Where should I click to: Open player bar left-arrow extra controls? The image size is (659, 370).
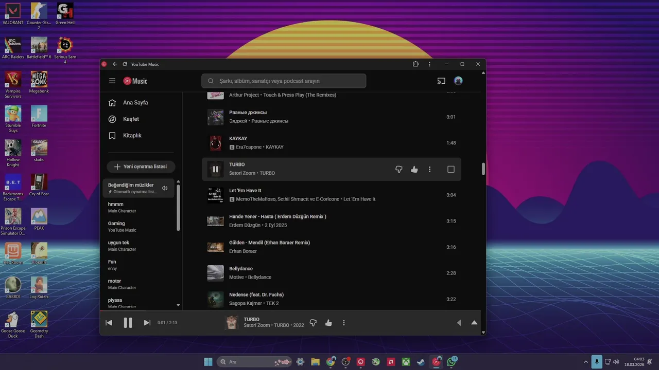(459, 323)
